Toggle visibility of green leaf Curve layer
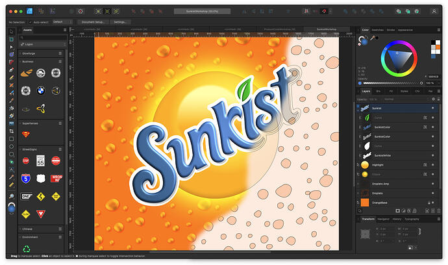448x265 pixels. pos(432,118)
